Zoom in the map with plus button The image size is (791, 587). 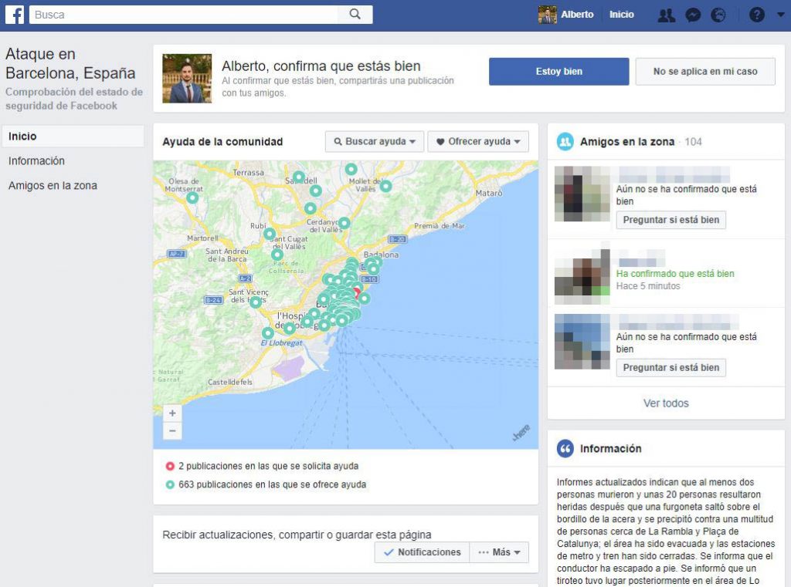pos(172,413)
